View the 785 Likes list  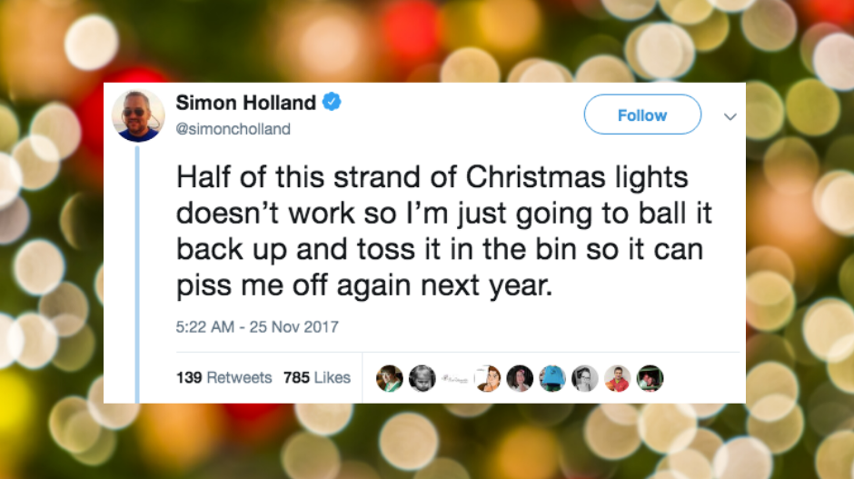click(317, 378)
